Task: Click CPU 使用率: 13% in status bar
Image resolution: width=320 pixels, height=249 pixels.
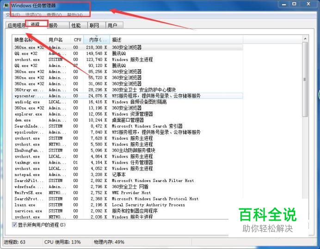Action: click(62, 242)
